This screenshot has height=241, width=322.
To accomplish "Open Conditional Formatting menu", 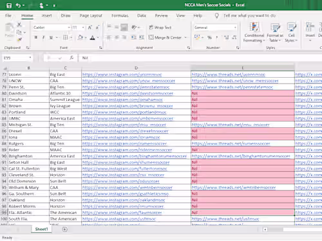I will (x=254, y=32).
